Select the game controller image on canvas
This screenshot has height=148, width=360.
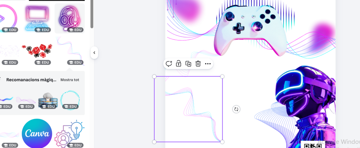(250, 28)
